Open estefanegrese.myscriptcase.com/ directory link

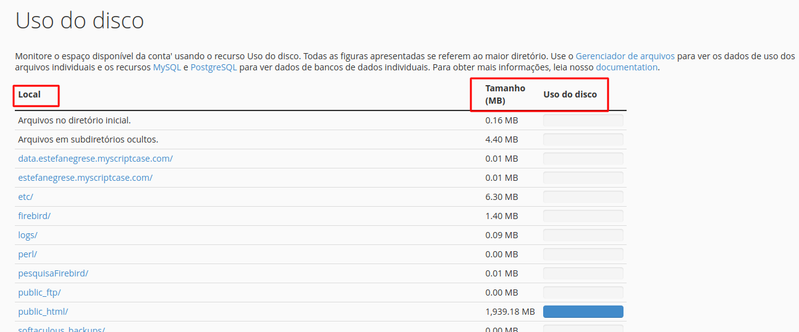(85, 178)
